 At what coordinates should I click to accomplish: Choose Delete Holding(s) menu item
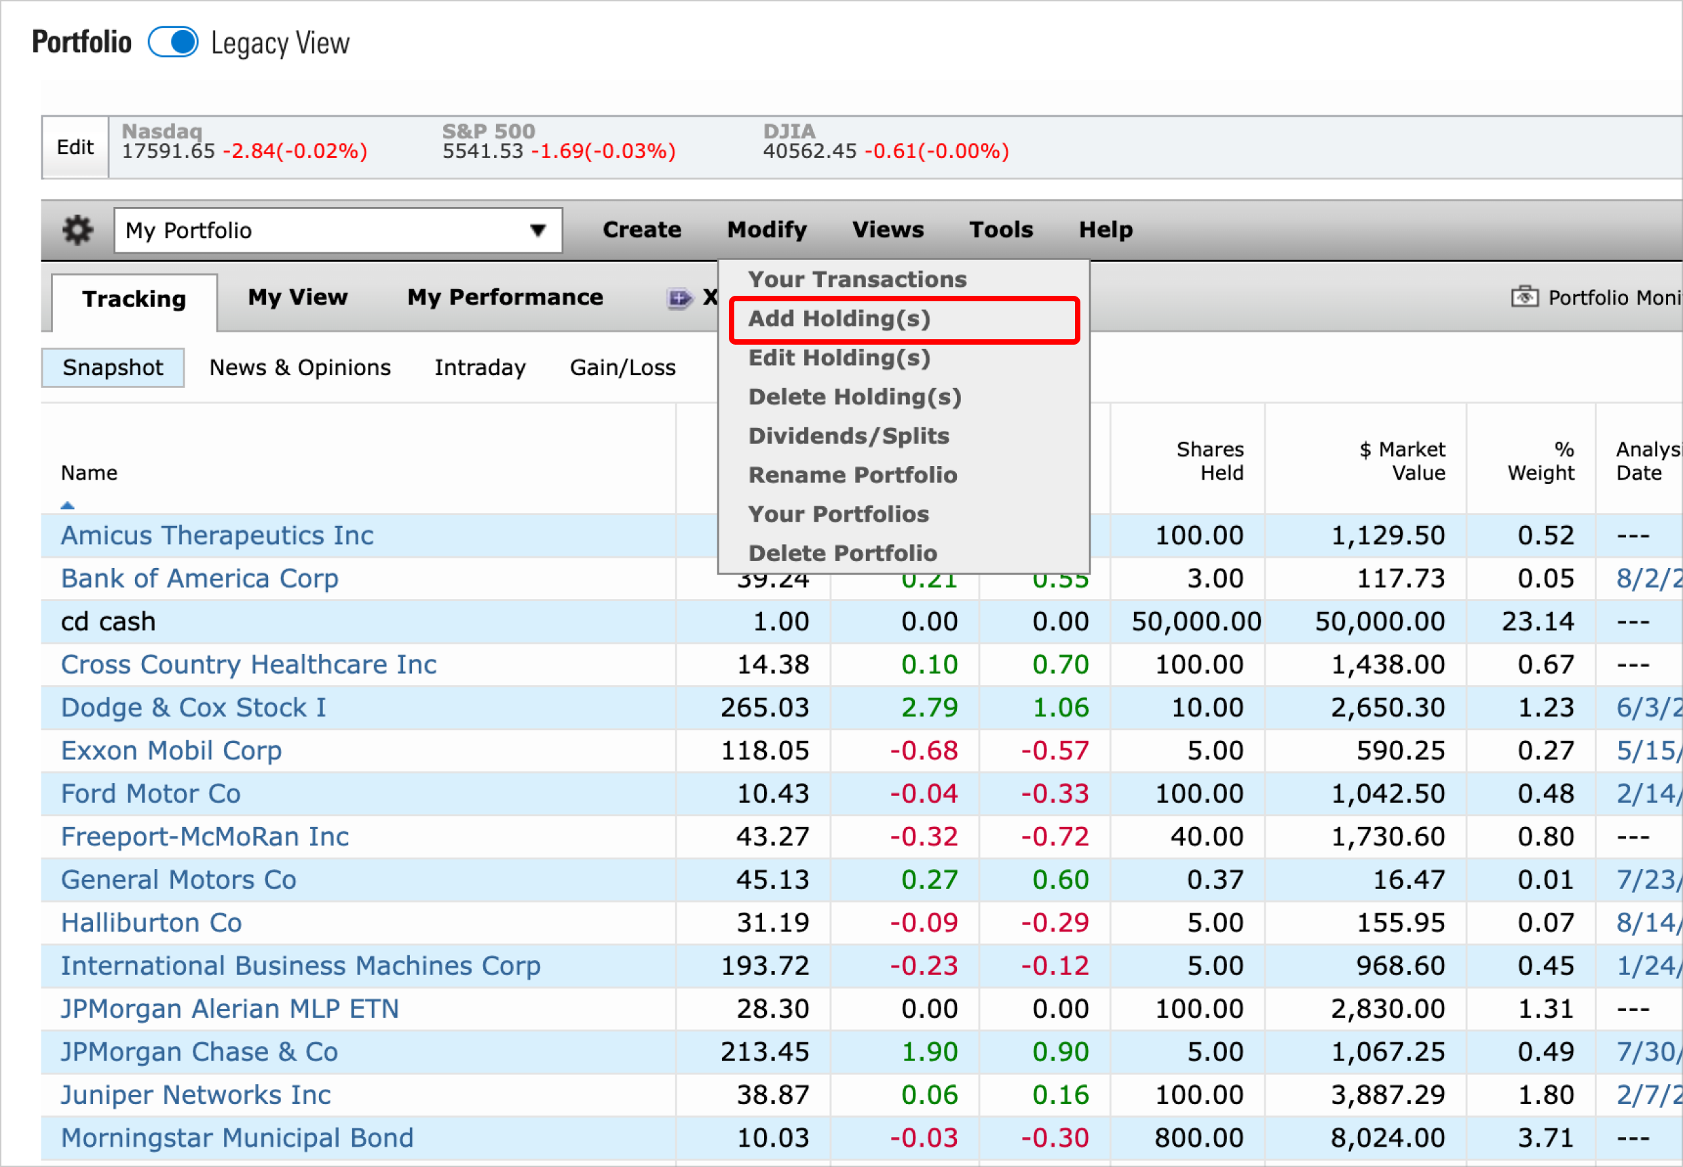[855, 397]
